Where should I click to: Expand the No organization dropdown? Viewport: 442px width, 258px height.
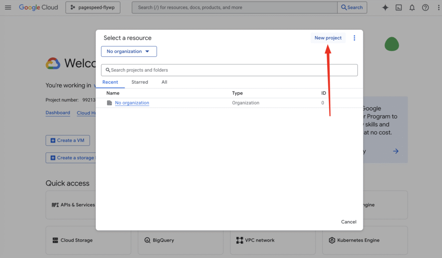click(x=129, y=51)
